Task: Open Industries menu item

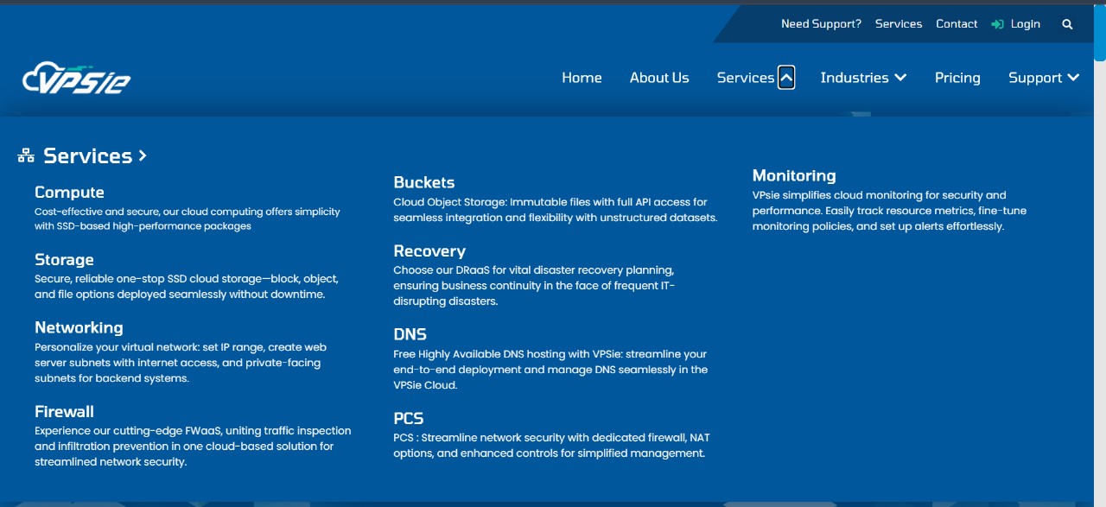Action: (854, 78)
